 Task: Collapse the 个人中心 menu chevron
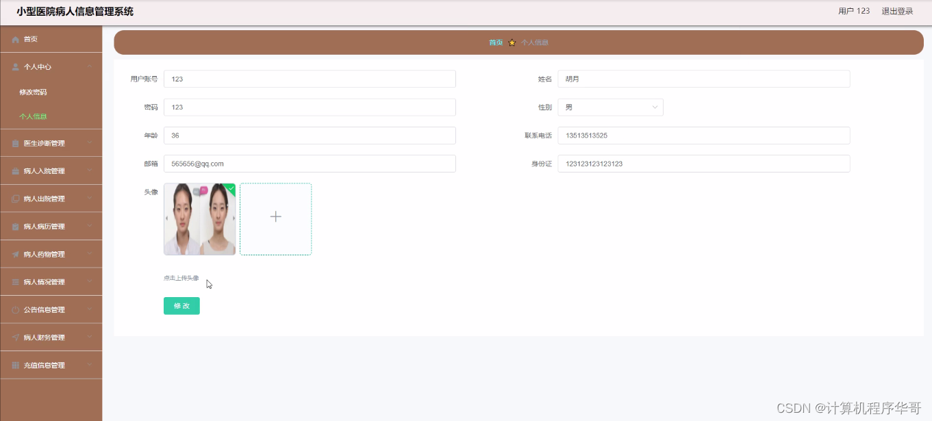(90, 66)
